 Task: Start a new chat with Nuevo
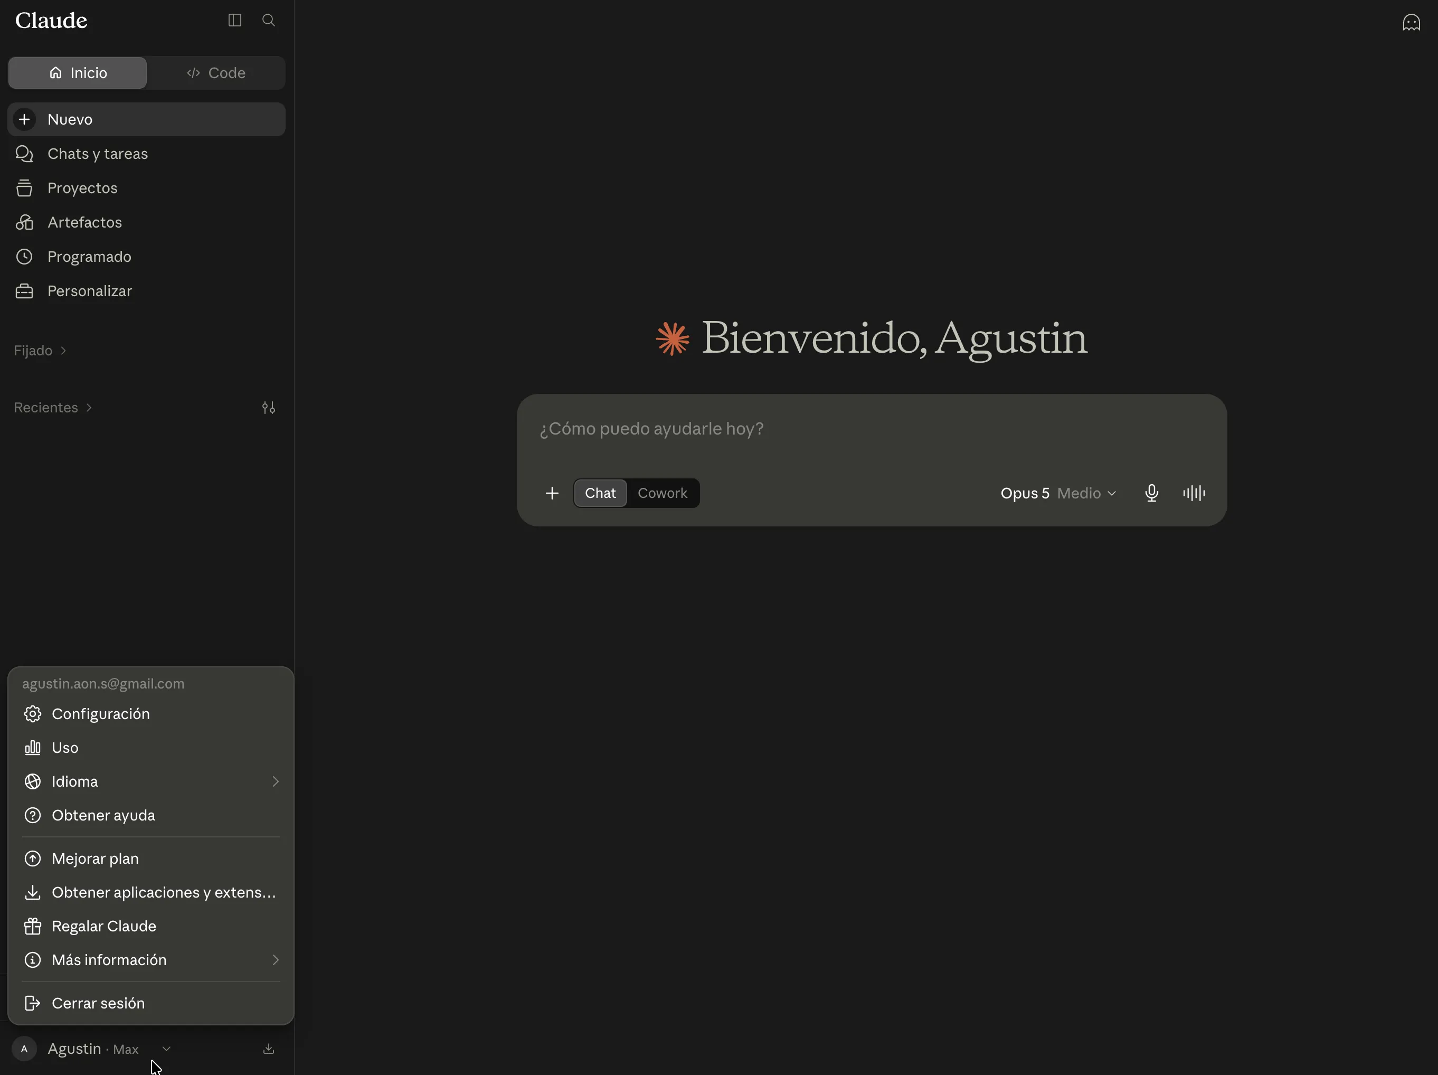[x=146, y=119]
